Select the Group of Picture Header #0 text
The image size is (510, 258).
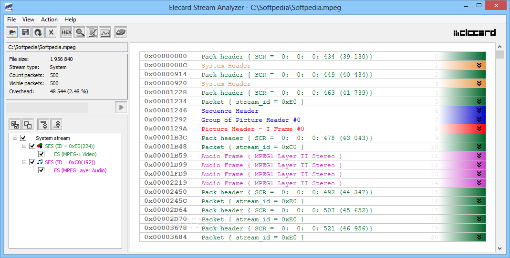[251, 120]
